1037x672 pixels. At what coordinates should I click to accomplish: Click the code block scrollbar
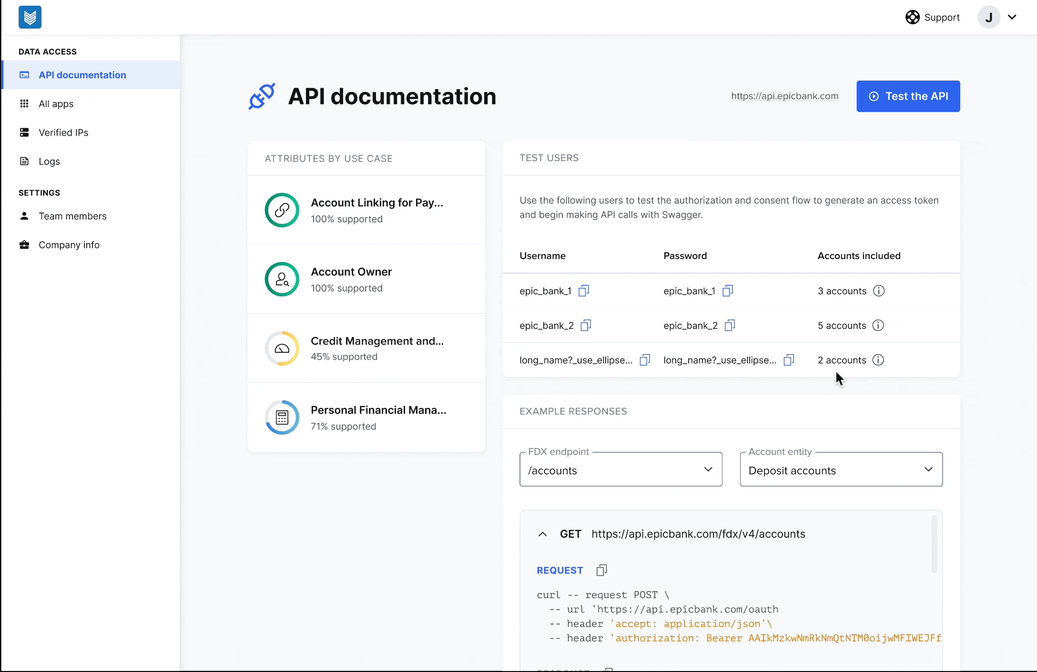click(x=934, y=544)
